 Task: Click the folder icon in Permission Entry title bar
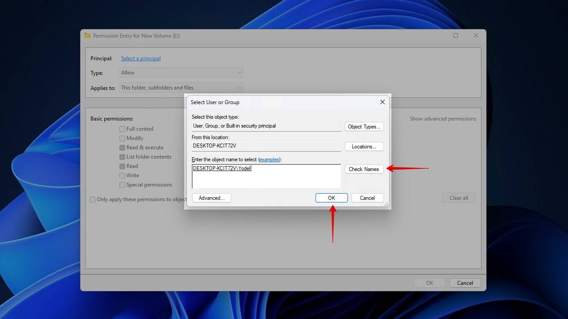tap(87, 35)
